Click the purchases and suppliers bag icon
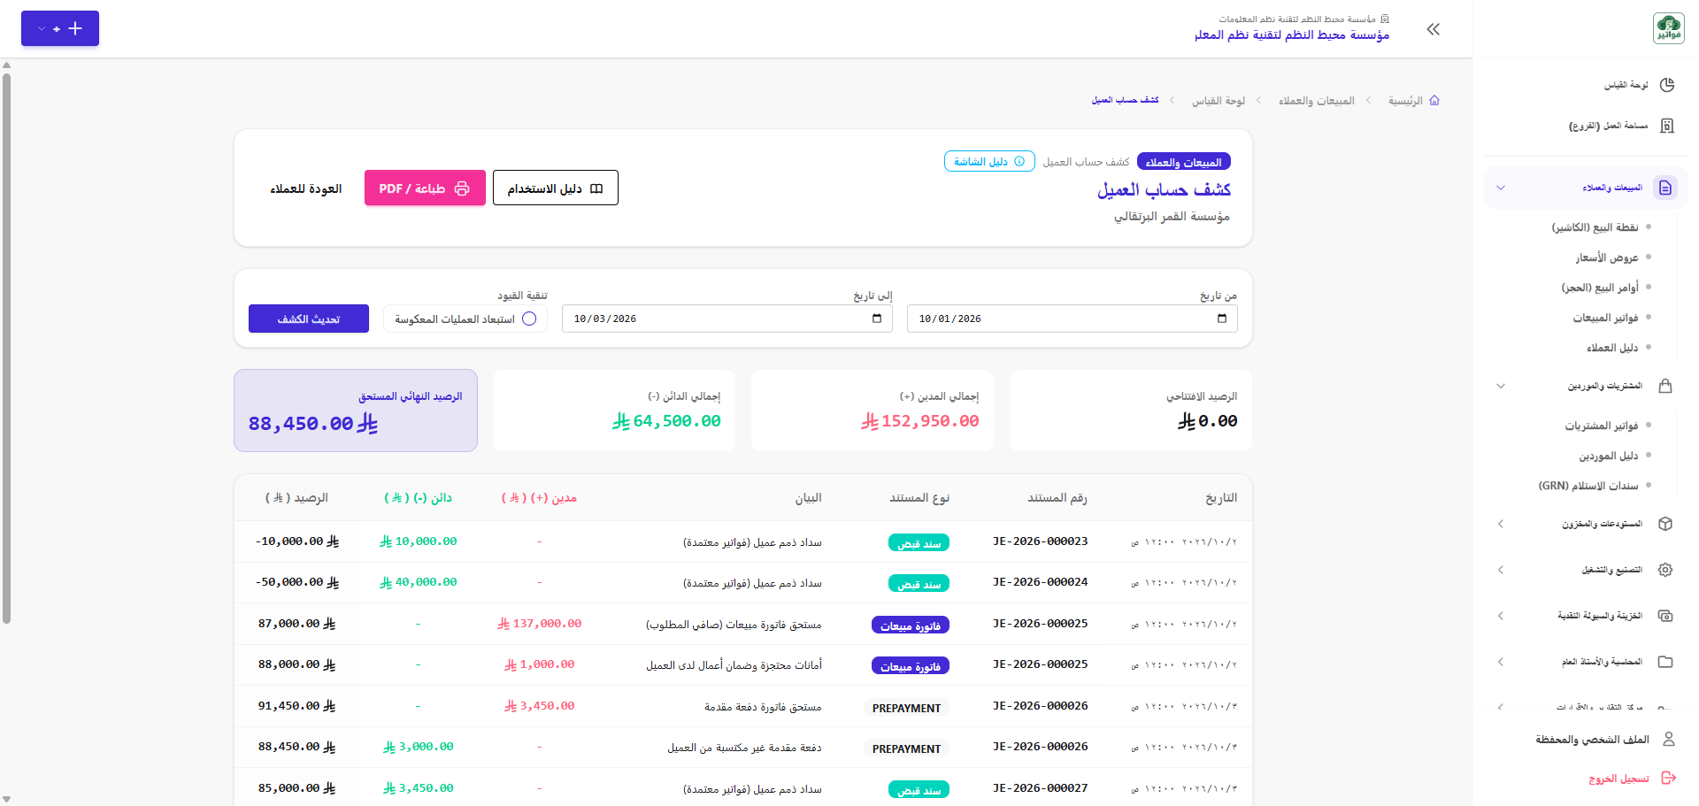1699x806 pixels. [1665, 386]
